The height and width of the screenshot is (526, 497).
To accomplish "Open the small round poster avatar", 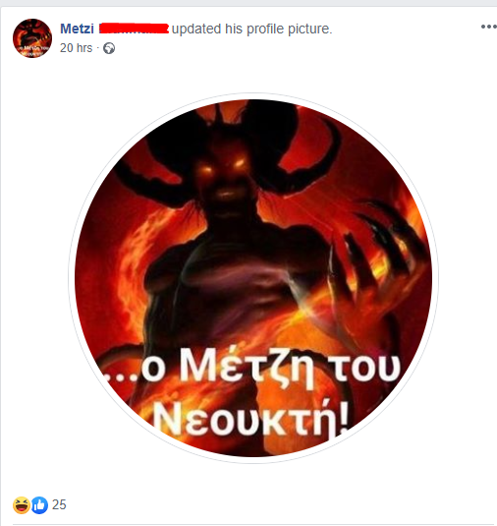I will 32,38.
